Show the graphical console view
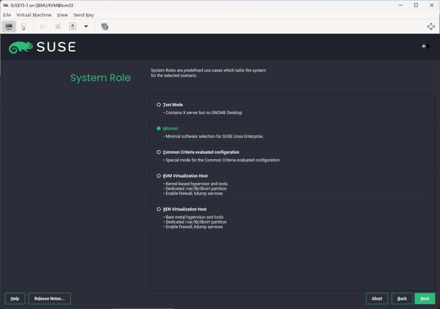This screenshot has width=440, height=309. pos(9,26)
